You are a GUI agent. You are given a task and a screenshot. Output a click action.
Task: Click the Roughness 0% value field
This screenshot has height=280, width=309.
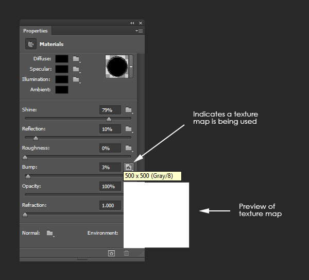110,148
